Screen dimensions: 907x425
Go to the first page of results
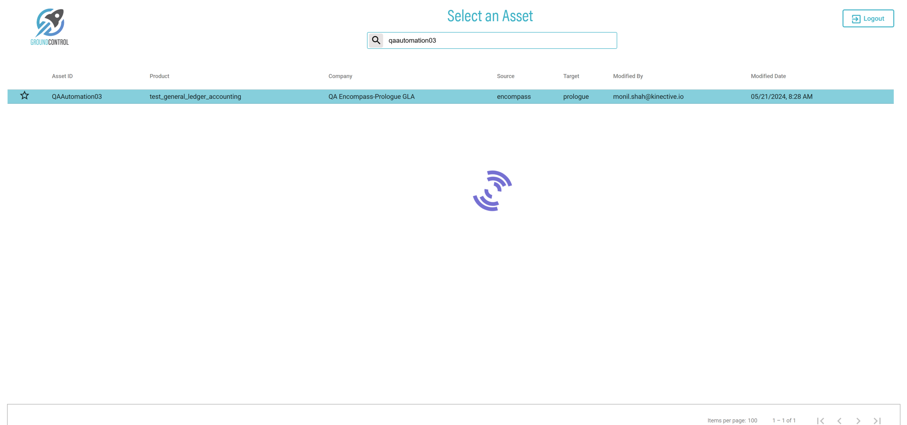[x=820, y=420]
